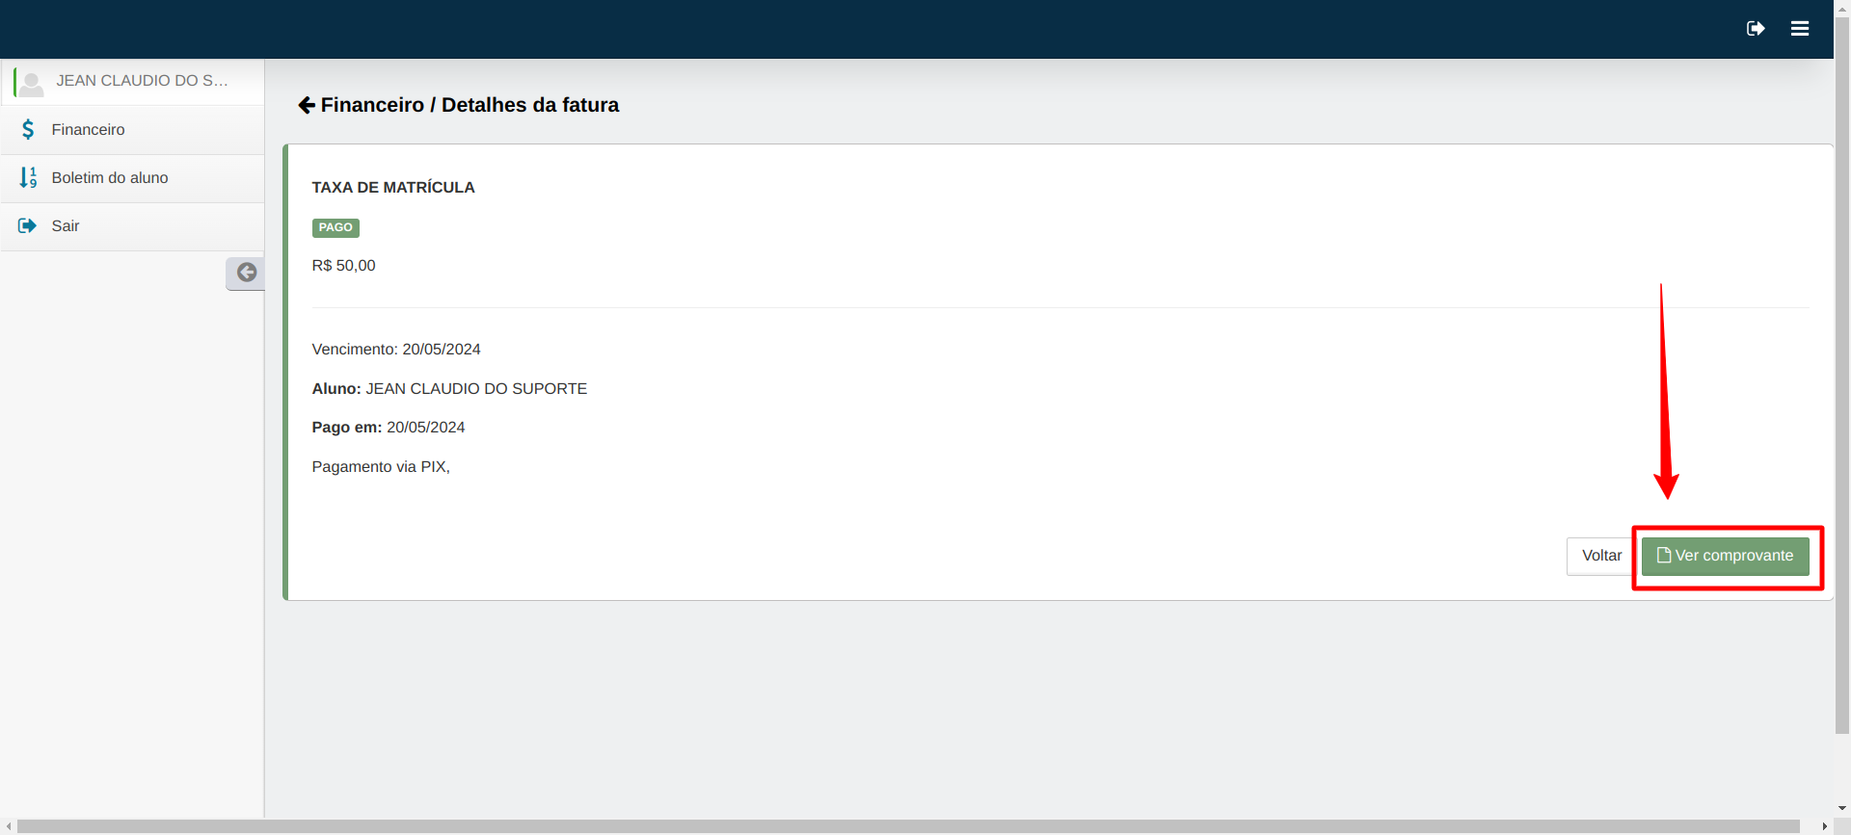Click the PAGO status badge
1851x835 pixels.
click(x=335, y=227)
